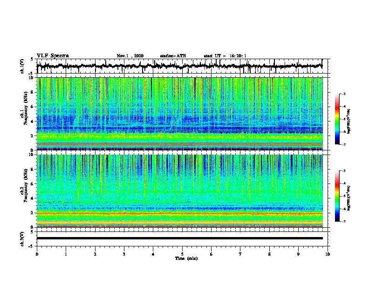This screenshot has height=285, width=369.
Task: Click the "VLF Spectra" plot title
Action: [x=53, y=56]
